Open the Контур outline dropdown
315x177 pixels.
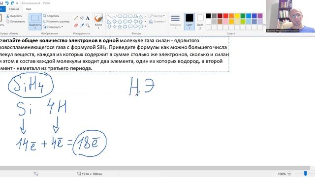tap(157, 16)
